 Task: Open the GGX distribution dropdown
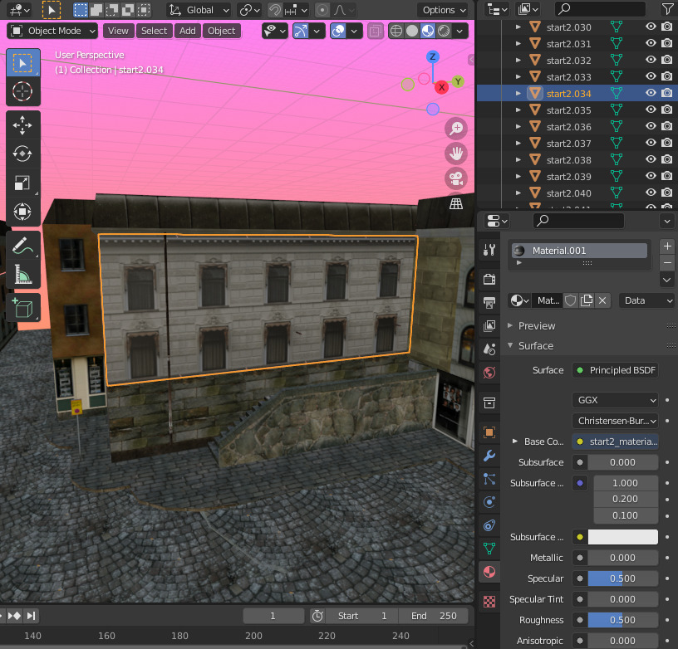(615, 400)
